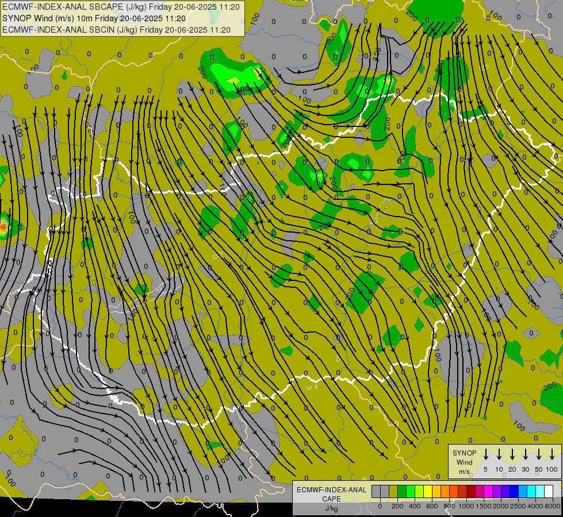The width and height of the screenshot is (563, 517).
Task: Click the wind arrow above the 30 m/s label
Action: click(x=525, y=454)
